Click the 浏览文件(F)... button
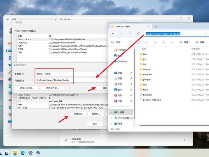The image size is (209, 157). coord(52,88)
